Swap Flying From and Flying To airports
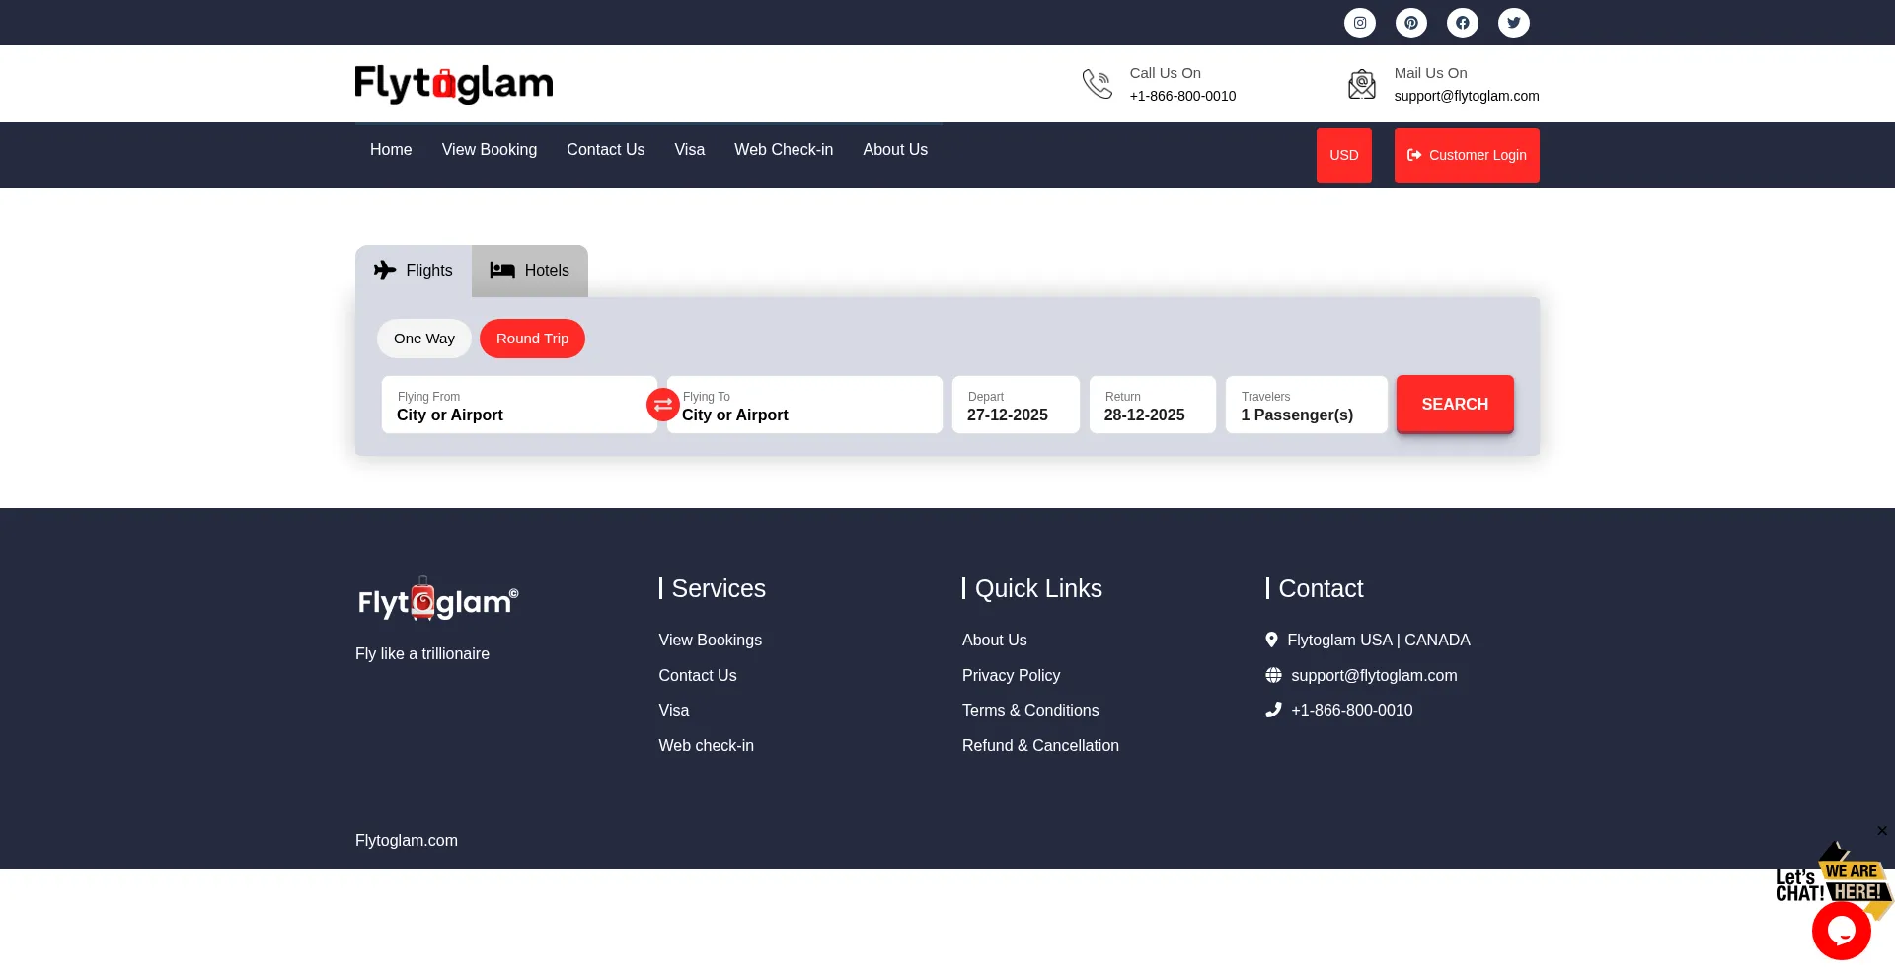The height and width of the screenshot is (980, 1895). point(662,405)
